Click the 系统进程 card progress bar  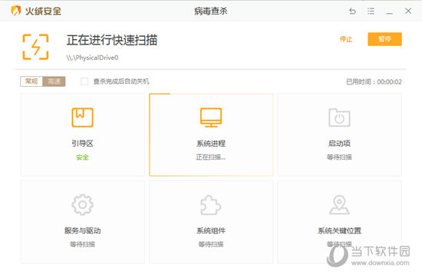pyautogui.click(x=160, y=94)
